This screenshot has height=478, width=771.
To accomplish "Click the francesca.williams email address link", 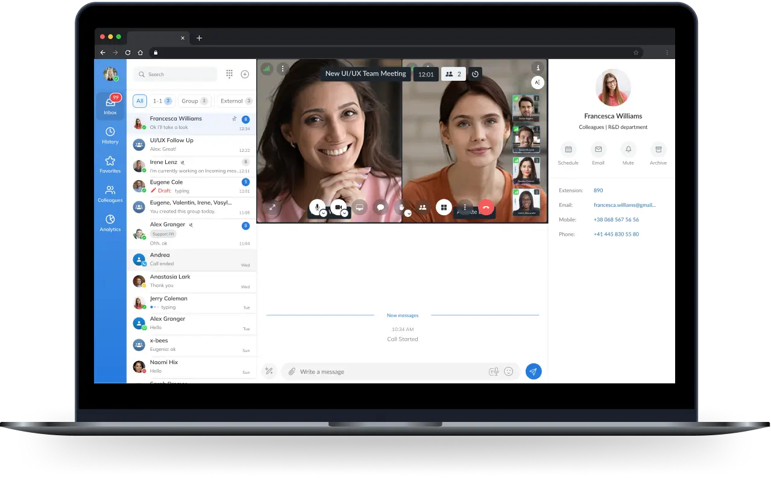I will (x=624, y=205).
